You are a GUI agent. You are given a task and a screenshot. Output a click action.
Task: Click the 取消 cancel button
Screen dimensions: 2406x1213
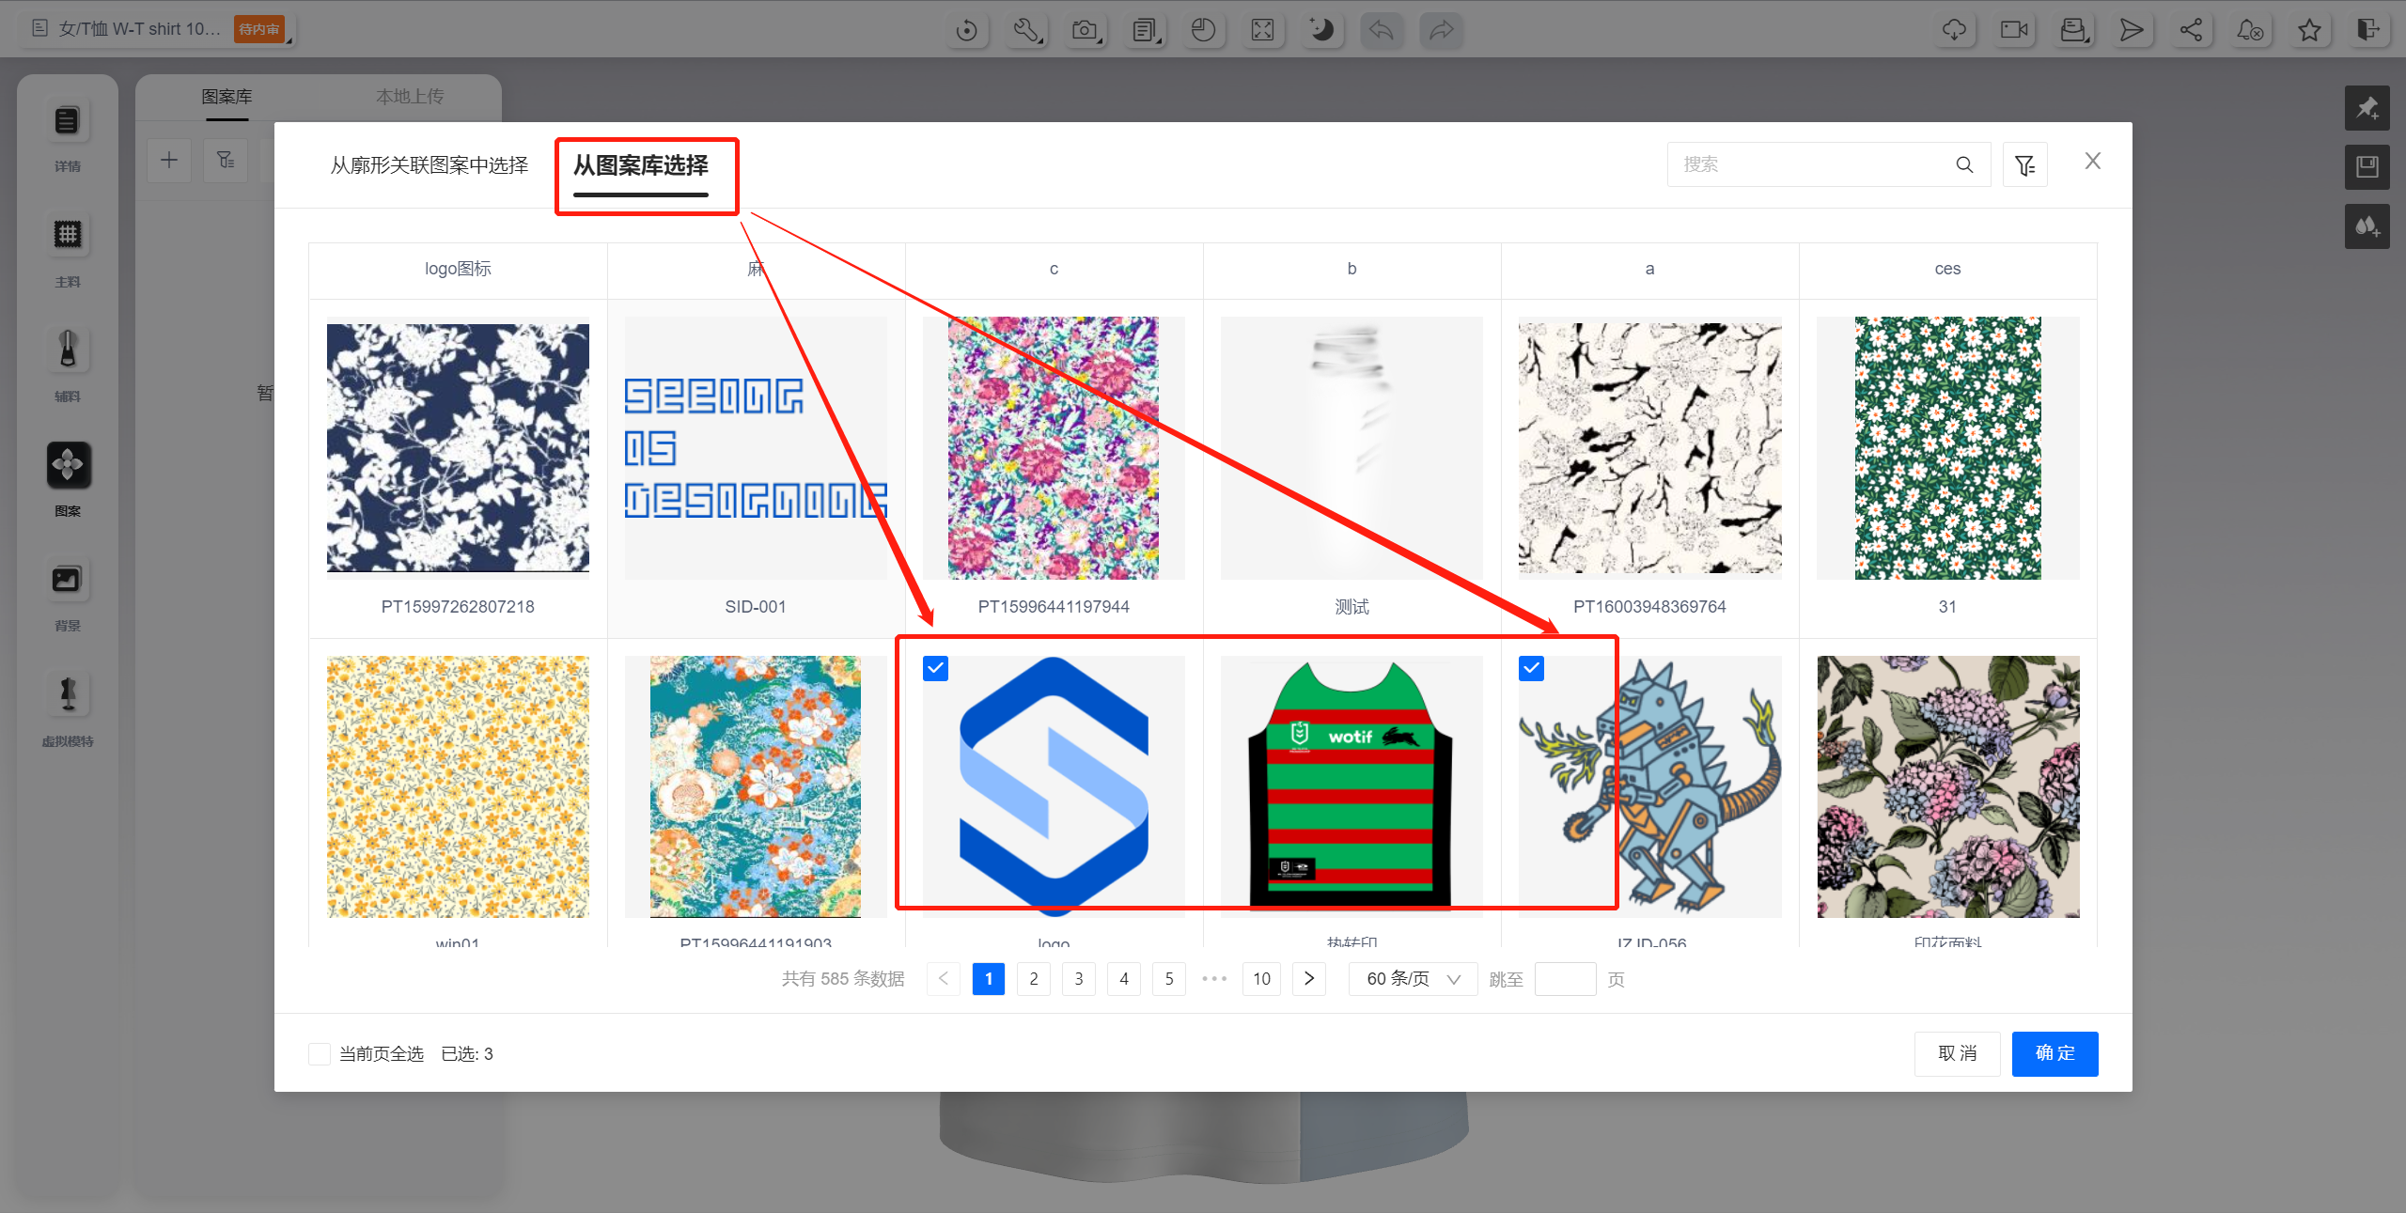(x=1957, y=1053)
